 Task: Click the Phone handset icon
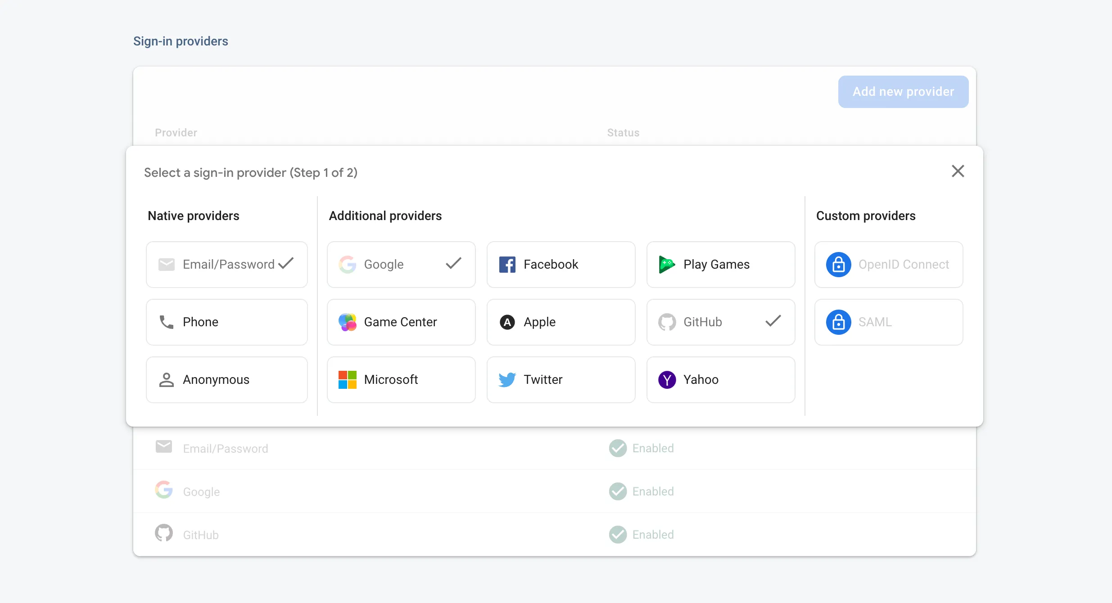(x=166, y=322)
